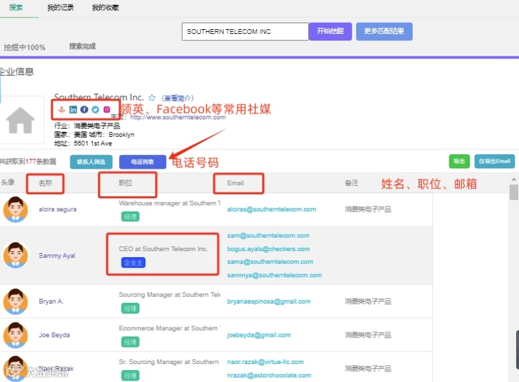Focus the SOUTHERN TELECOM INC search field
The width and height of the screenshot is (519, 382).
(245, 31)
